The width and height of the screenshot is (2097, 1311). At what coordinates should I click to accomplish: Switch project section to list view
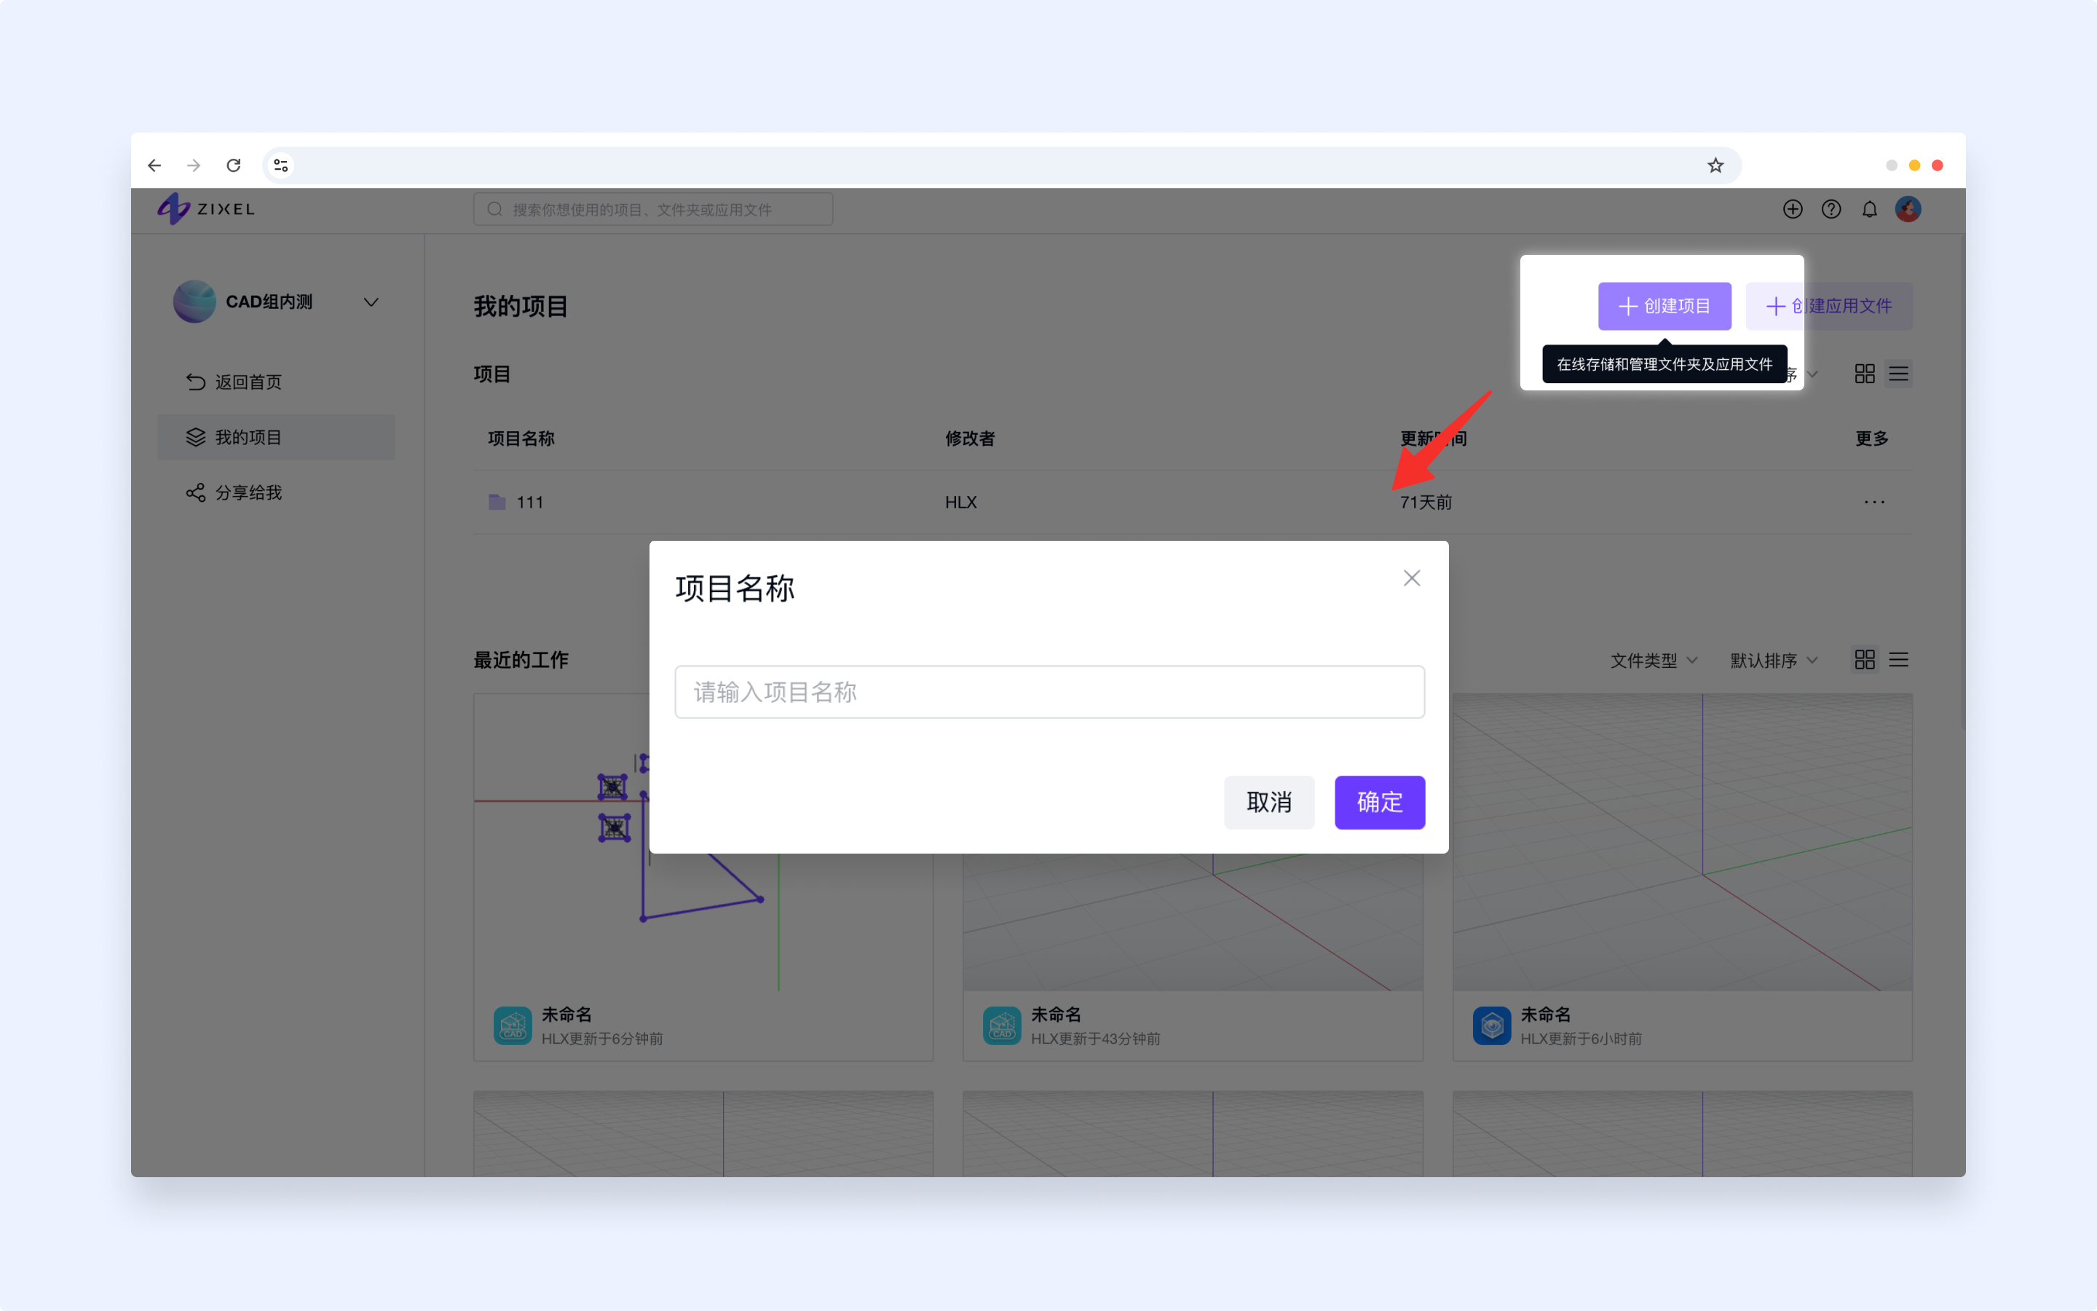click(x=1898, y=374)
